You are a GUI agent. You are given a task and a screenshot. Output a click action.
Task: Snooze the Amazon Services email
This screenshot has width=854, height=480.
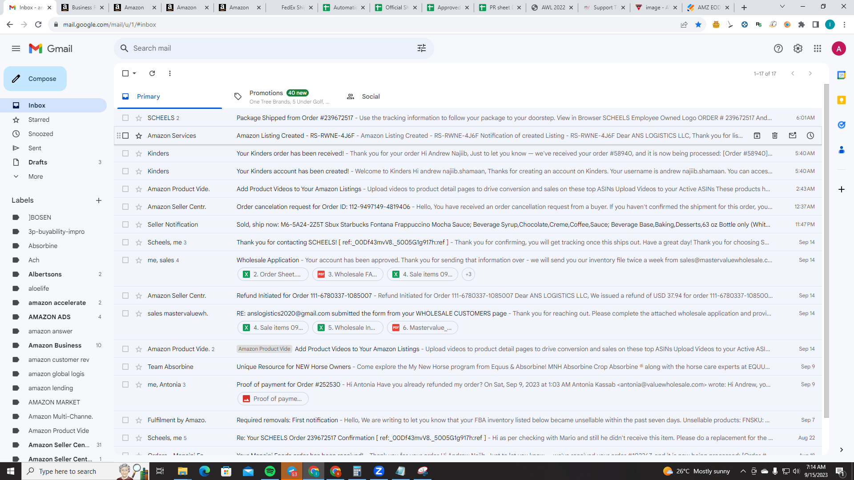click(x=810, y=136)
